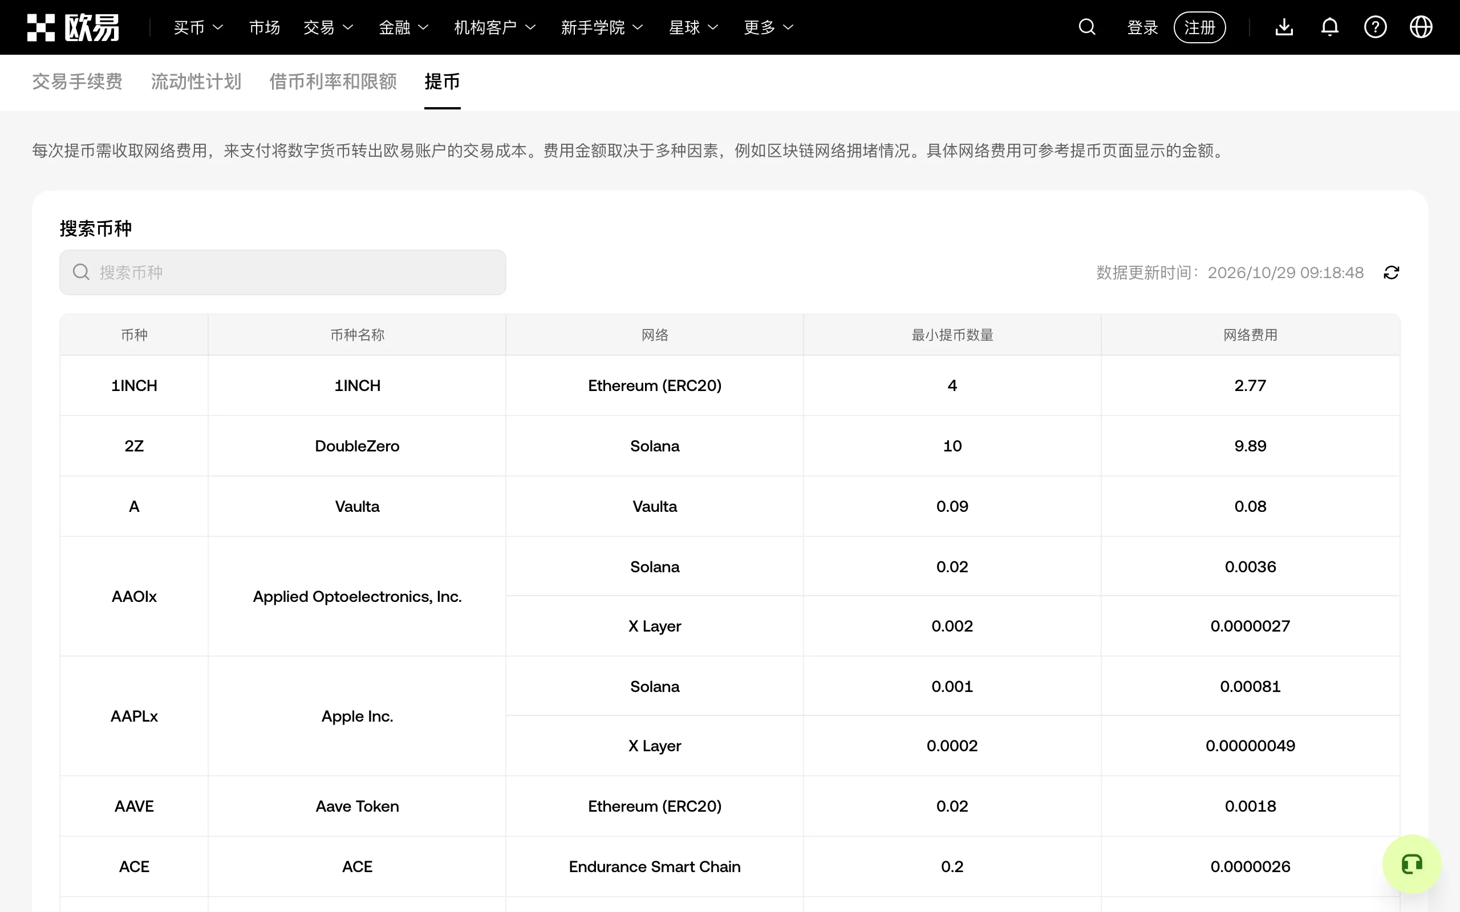Click the 网络费用 column header
1460x912 pixels.
(1250, 335)
